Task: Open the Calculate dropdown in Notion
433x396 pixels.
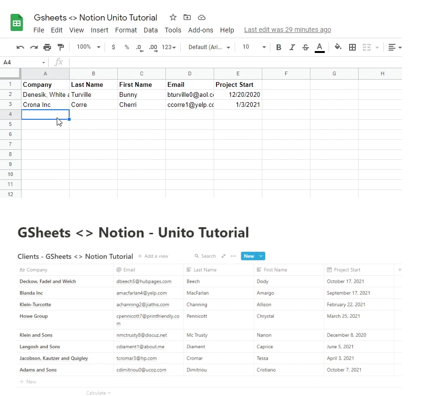Action: [x=98, y=393]
